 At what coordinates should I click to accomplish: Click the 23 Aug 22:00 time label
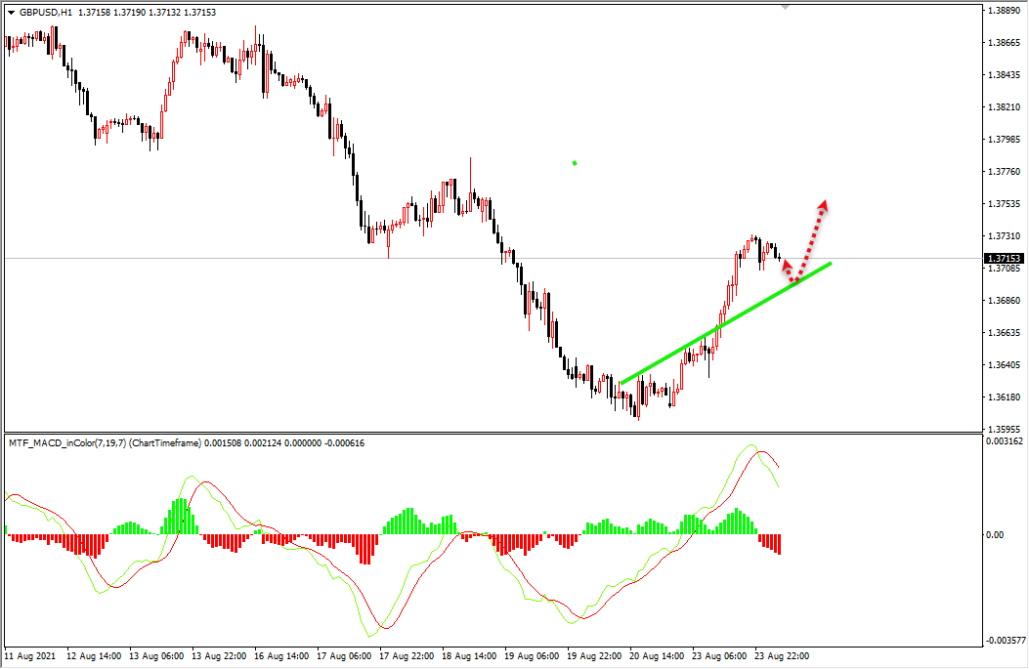782,656
